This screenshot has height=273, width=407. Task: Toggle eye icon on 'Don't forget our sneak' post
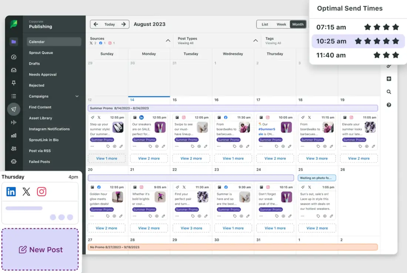tap(283, 216)
